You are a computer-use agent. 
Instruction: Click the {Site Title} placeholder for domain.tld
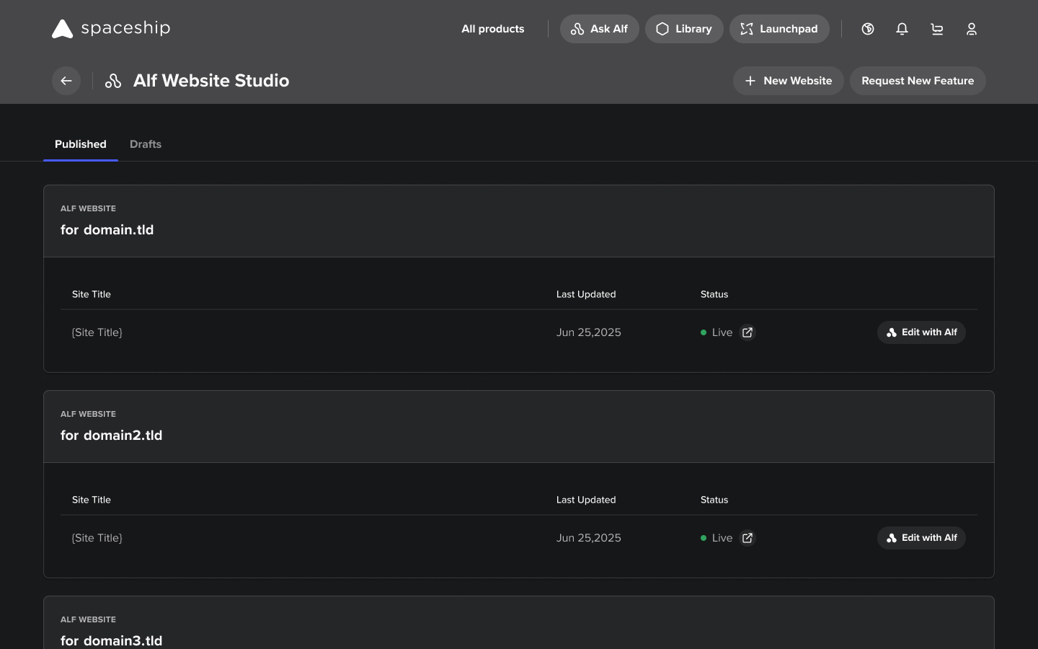point(97,332)
